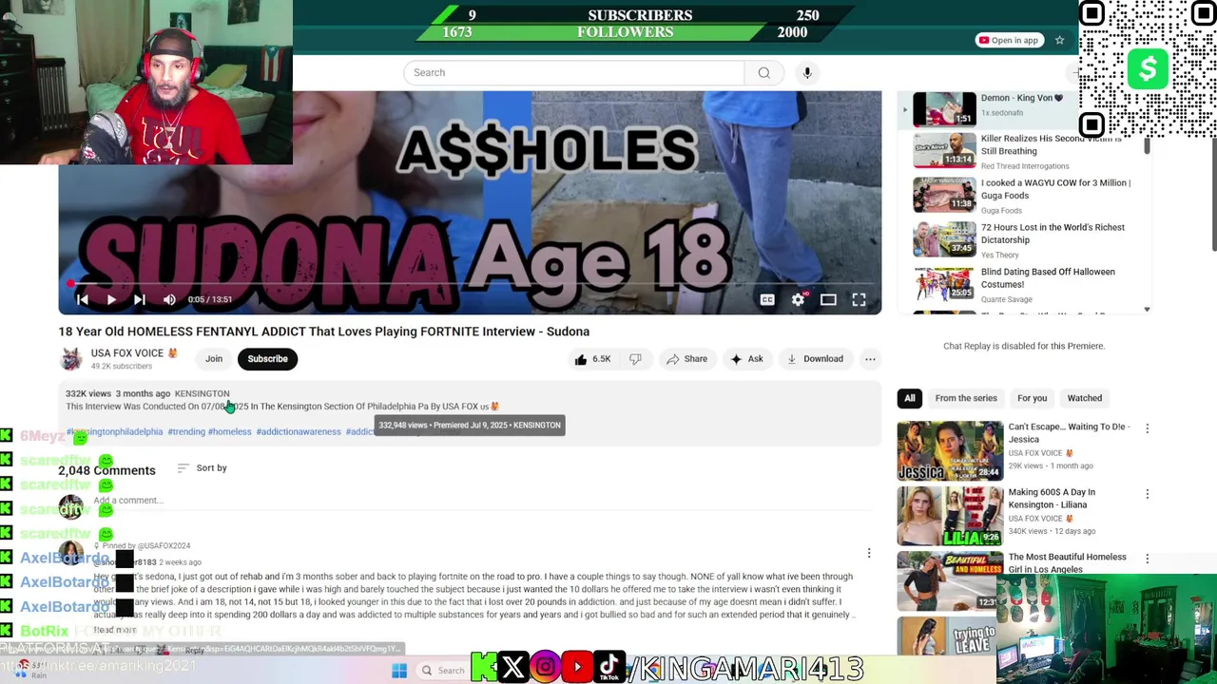Viewport: 1217px width, 684px height.
Task: Open the Ask AI button
Action: (x=746, y=359)
